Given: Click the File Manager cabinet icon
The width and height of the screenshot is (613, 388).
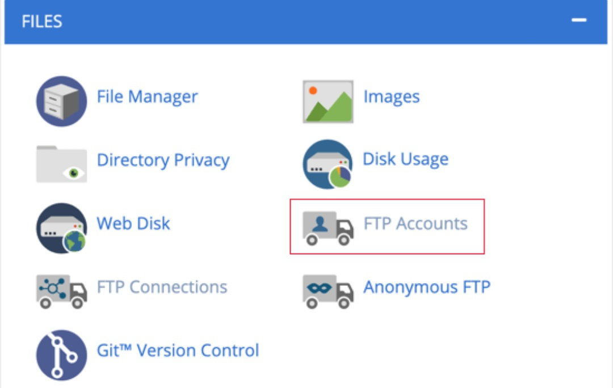Looking at the screenshot, I should (x=61, y=101).
